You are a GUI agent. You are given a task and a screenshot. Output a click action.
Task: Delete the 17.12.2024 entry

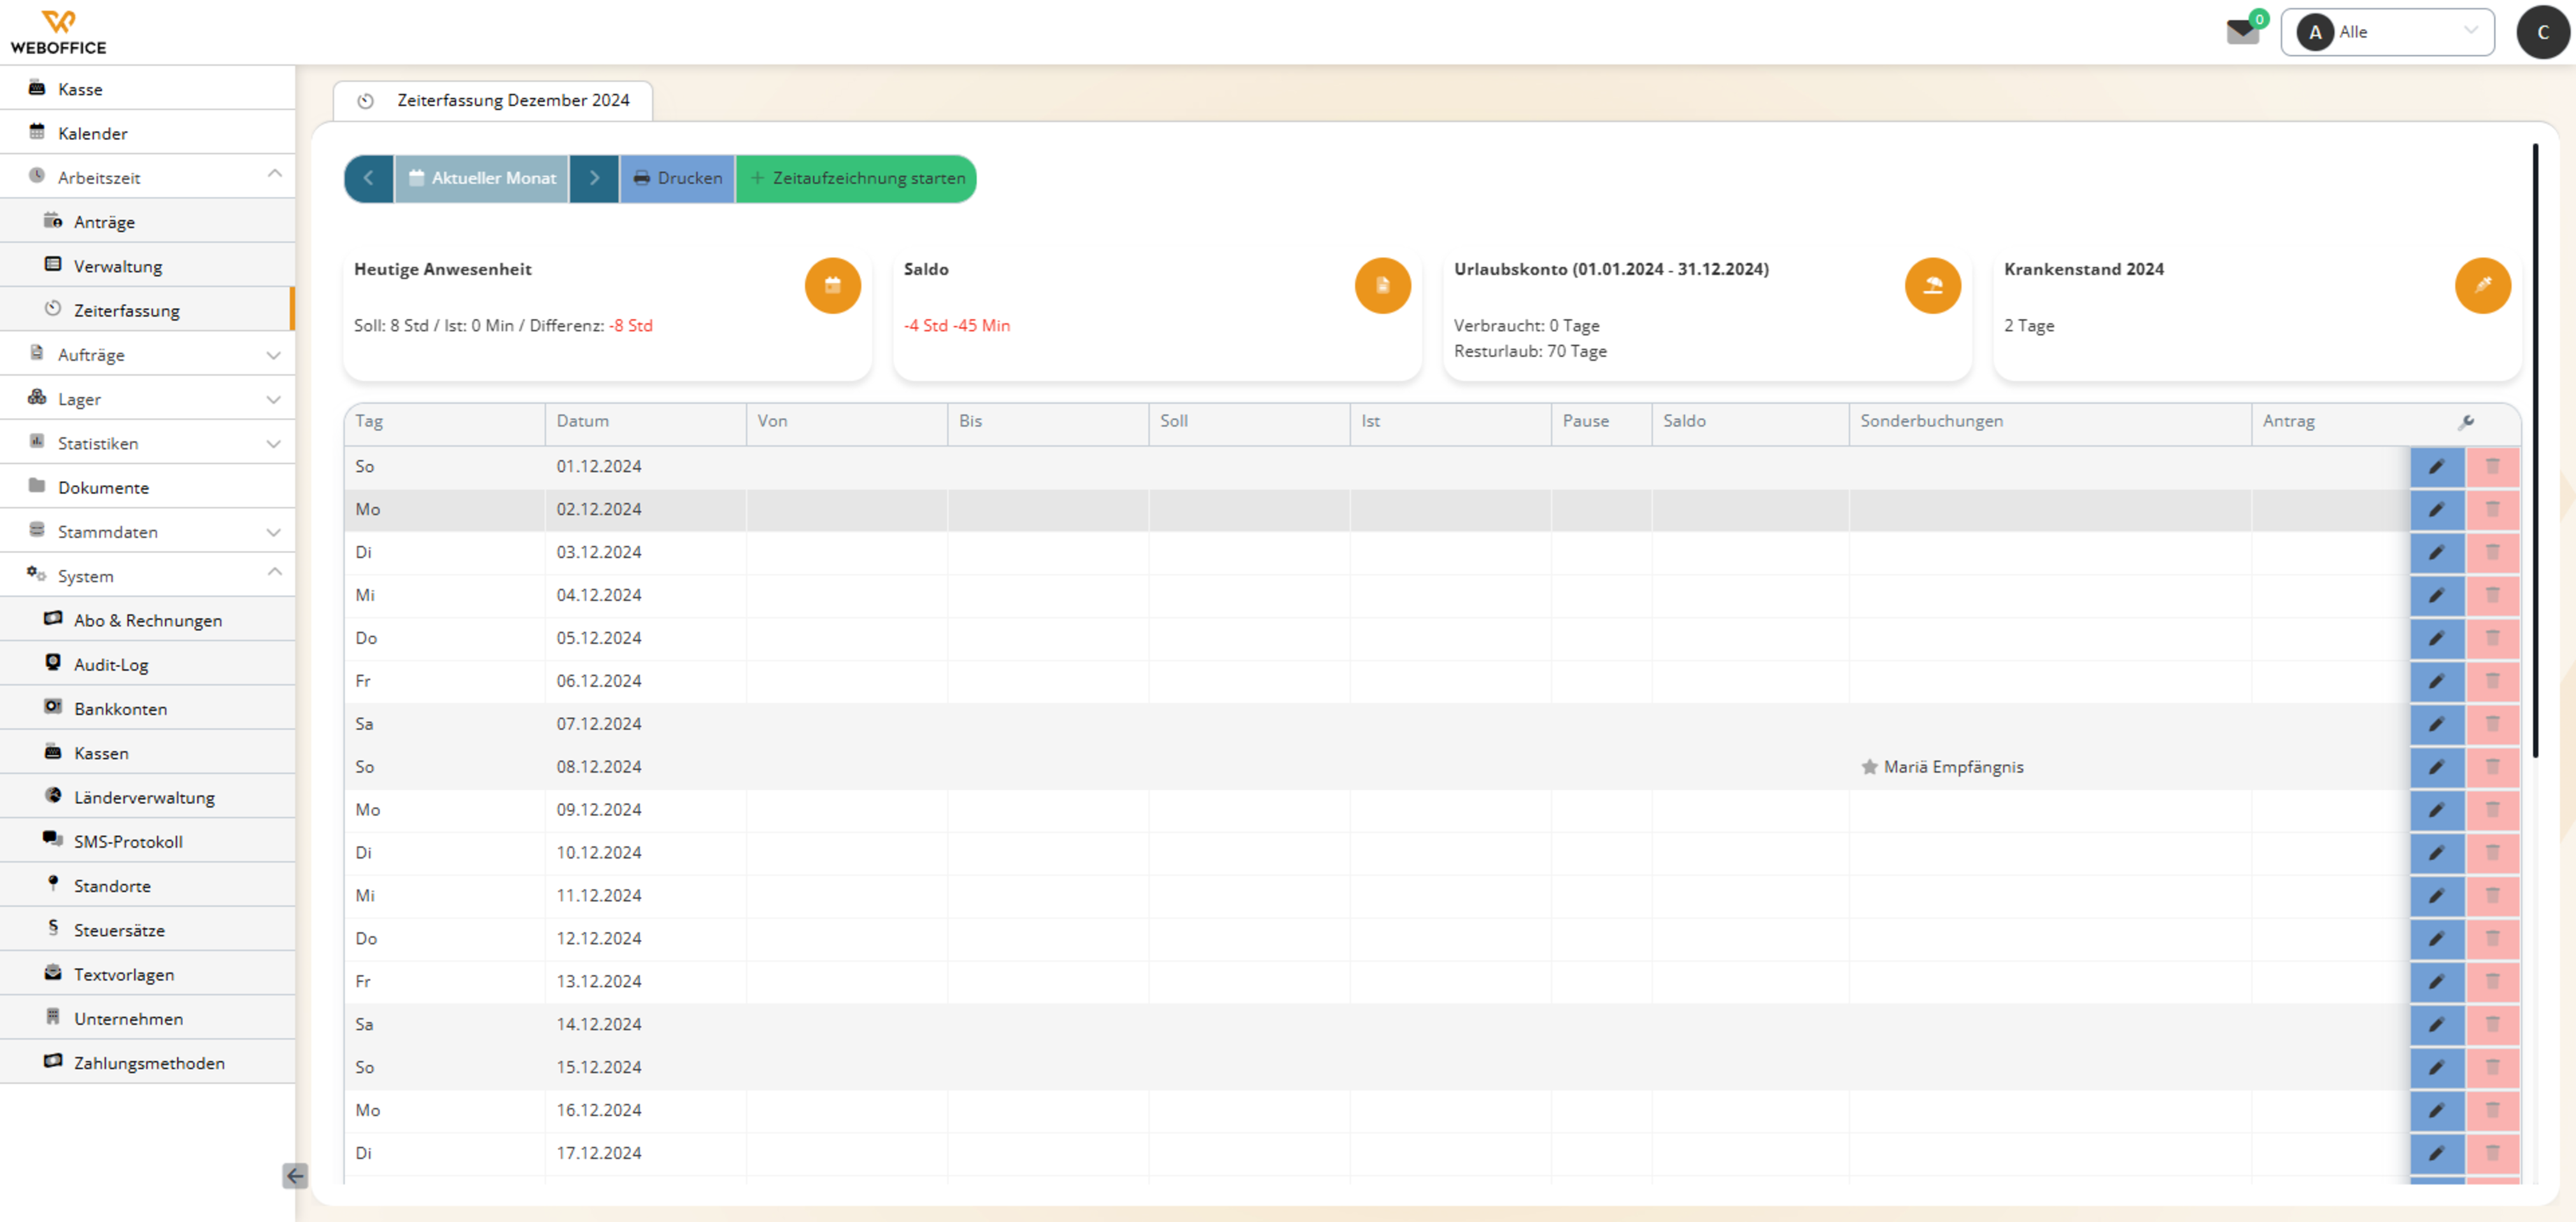pyautogui.click(x=2493, y=1154)
